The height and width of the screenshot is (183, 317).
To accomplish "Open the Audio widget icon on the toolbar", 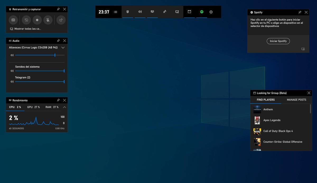I will coord(140,11).
